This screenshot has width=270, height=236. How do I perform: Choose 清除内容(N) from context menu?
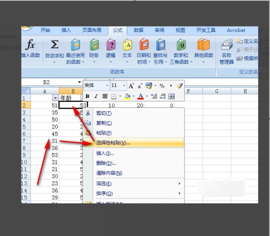point(134,173)
